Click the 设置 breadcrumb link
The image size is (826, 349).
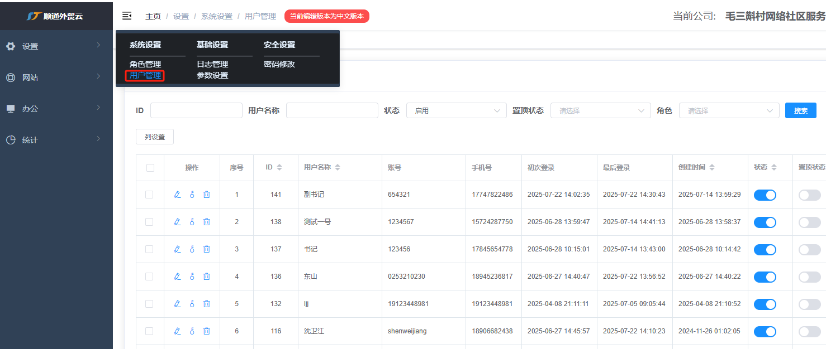(181, 16)
